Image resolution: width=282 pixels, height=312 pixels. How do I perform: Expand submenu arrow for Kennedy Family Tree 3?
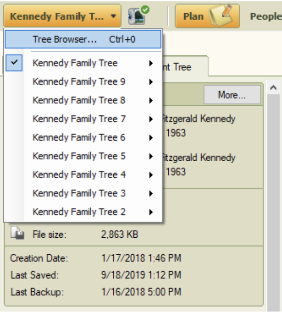coord(151,194)
